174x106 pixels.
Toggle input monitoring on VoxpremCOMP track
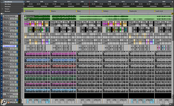coord(6,49)
